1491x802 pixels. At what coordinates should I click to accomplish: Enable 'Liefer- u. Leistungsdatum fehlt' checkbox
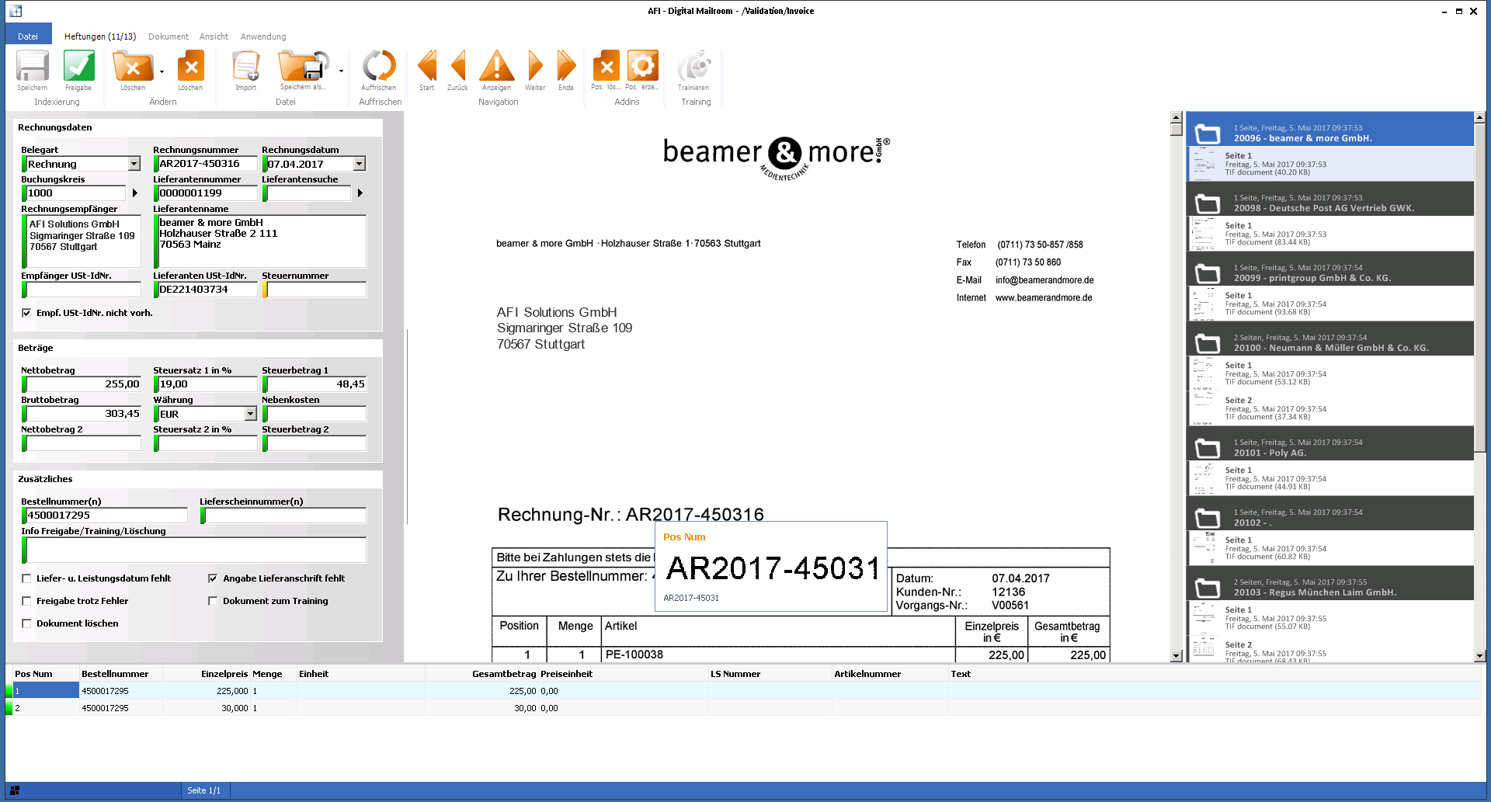tap(26, 578)
